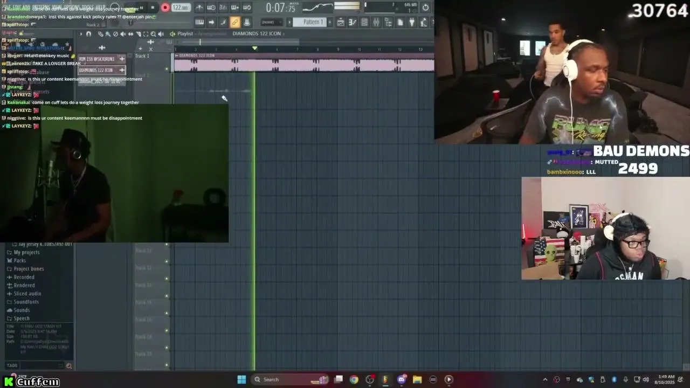
Task: Click the taskbar Search box
Action: point(291,379)
